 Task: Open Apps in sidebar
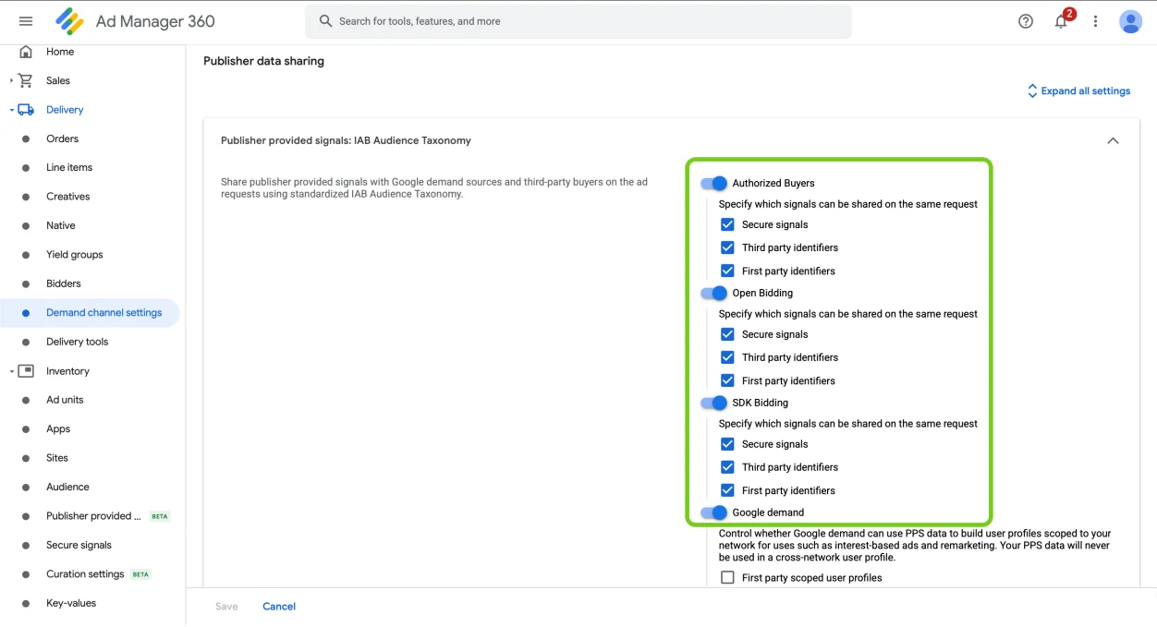tap(58, 429)
